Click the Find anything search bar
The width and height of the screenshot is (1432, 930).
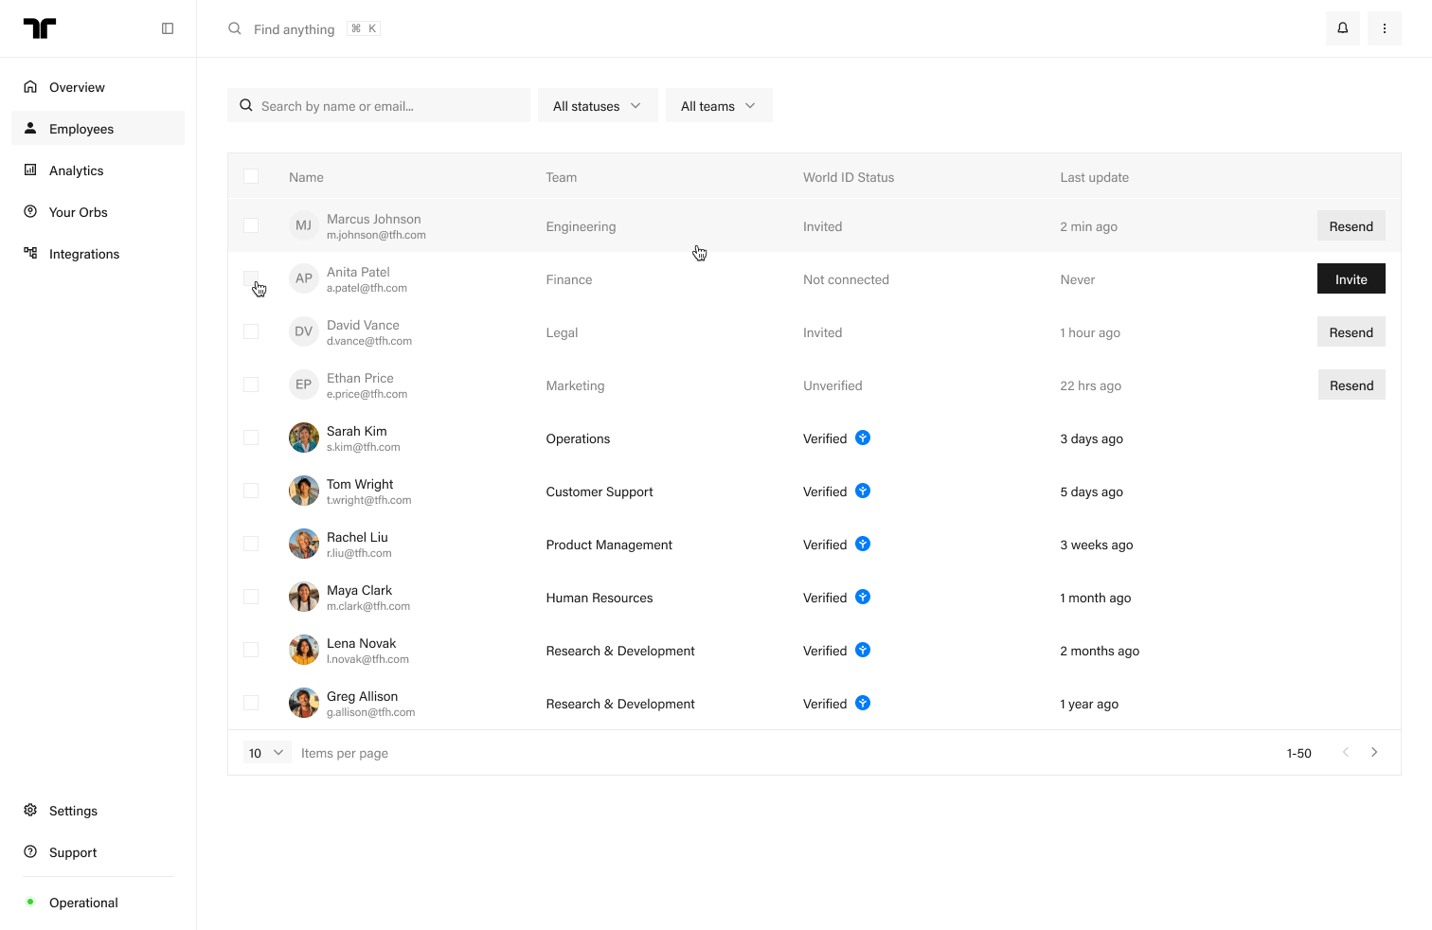304,28
